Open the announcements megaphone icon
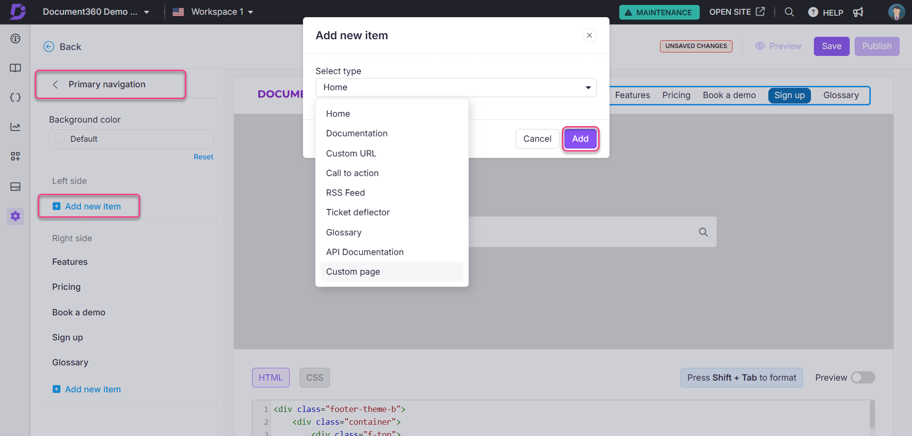Screen dimensions: 912x436 pyautogui.click(x=858, y=12)
